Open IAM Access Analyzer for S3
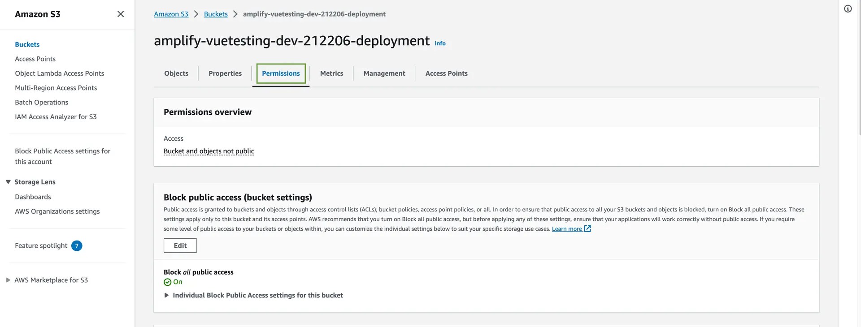 56,116
